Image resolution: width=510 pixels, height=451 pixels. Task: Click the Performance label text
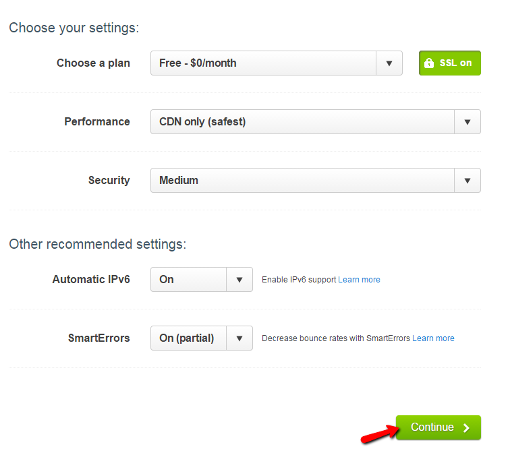click(97, 121)
